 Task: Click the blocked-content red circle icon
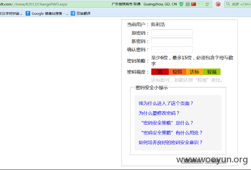[218, 4]
